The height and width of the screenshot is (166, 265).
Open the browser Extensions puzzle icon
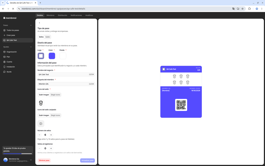[x=249, y=9]
